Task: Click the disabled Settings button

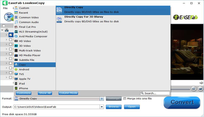Action: [x=114, y=99]
